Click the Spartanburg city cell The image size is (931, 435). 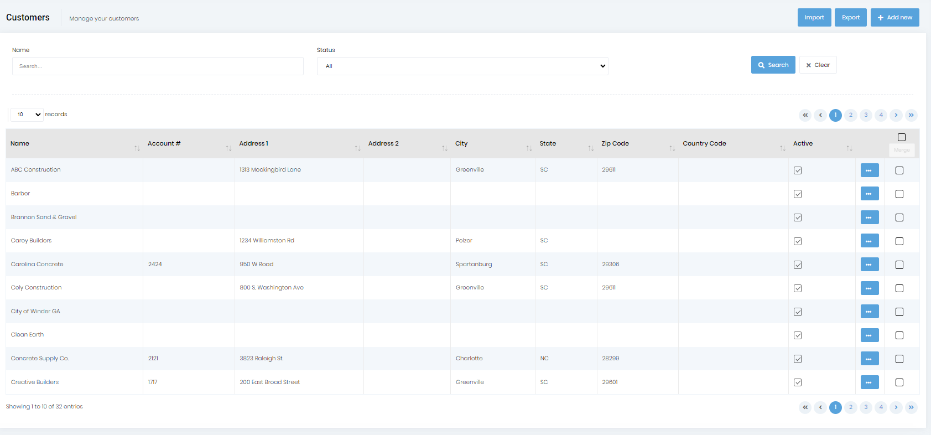[x=474, y=264]
